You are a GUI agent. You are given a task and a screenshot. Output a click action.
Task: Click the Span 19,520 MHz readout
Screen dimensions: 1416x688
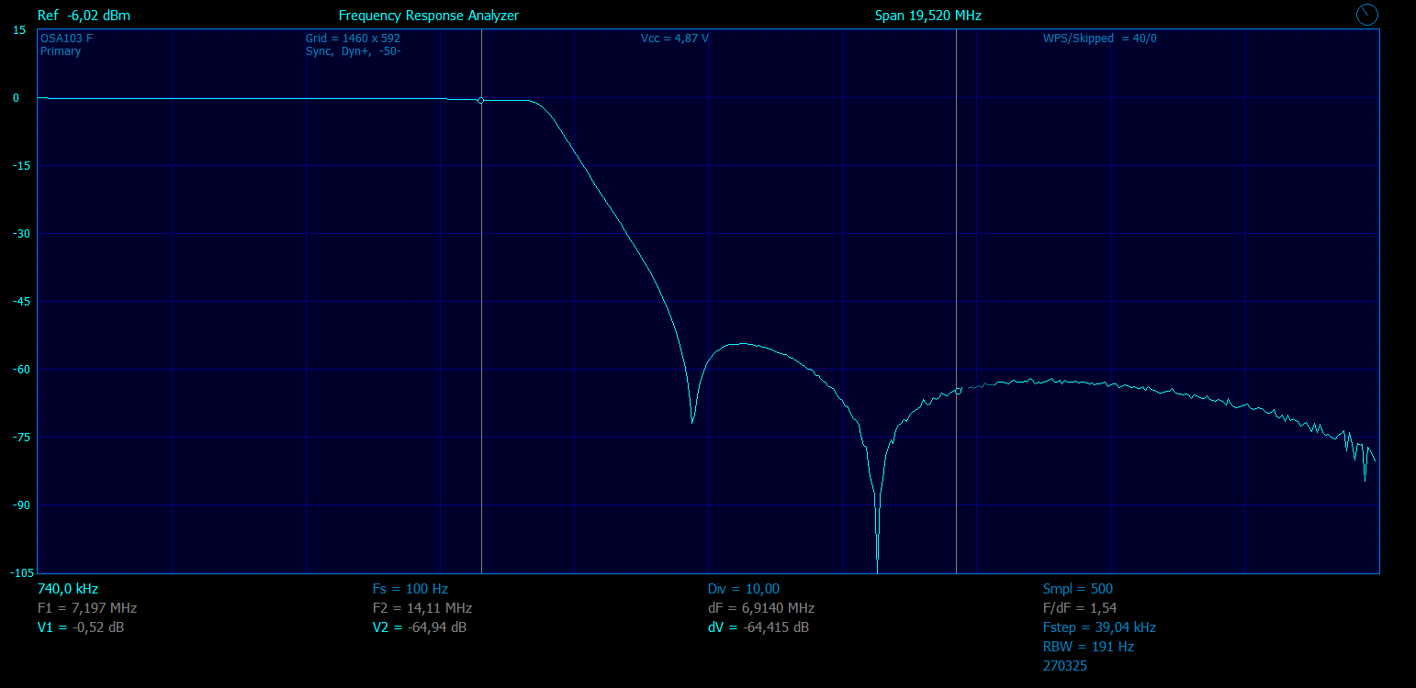(x=928, y=16)
